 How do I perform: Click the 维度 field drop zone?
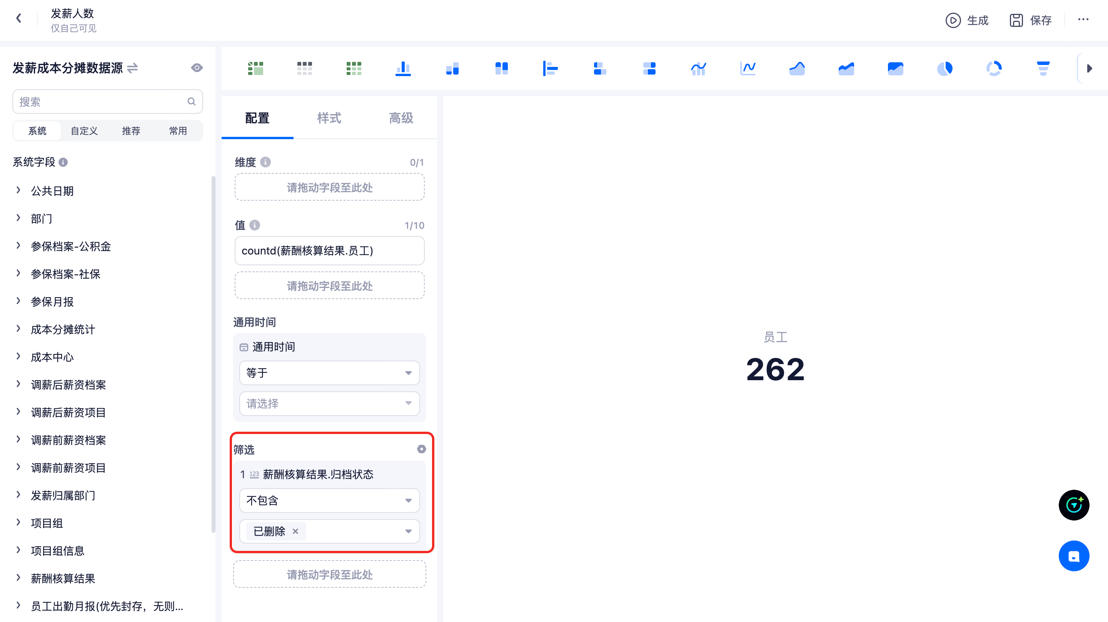pos(329,188)
